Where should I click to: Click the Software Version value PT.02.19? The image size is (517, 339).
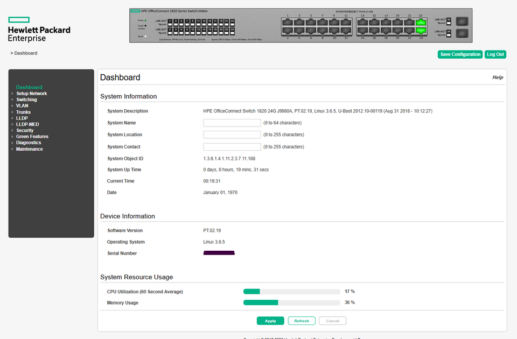tap(212, 231)
